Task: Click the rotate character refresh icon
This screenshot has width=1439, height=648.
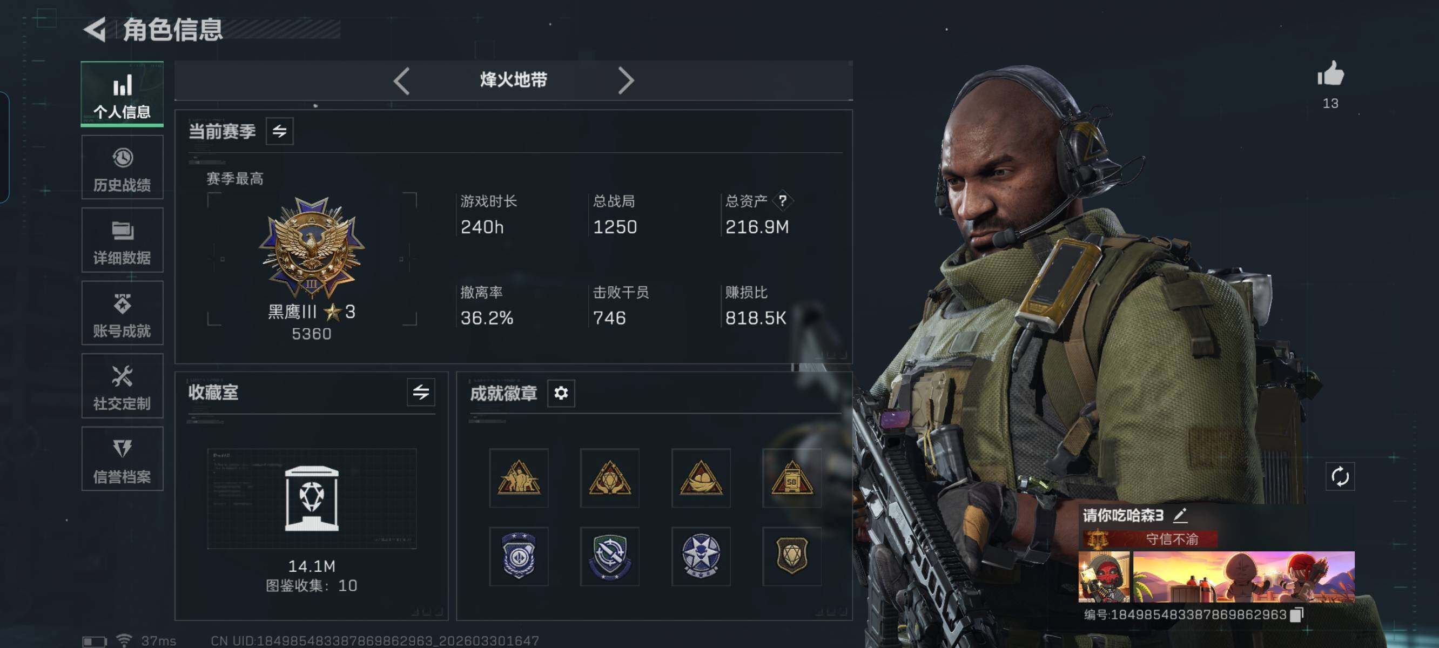Action: pyautogui.click(x=1340, y=476)
